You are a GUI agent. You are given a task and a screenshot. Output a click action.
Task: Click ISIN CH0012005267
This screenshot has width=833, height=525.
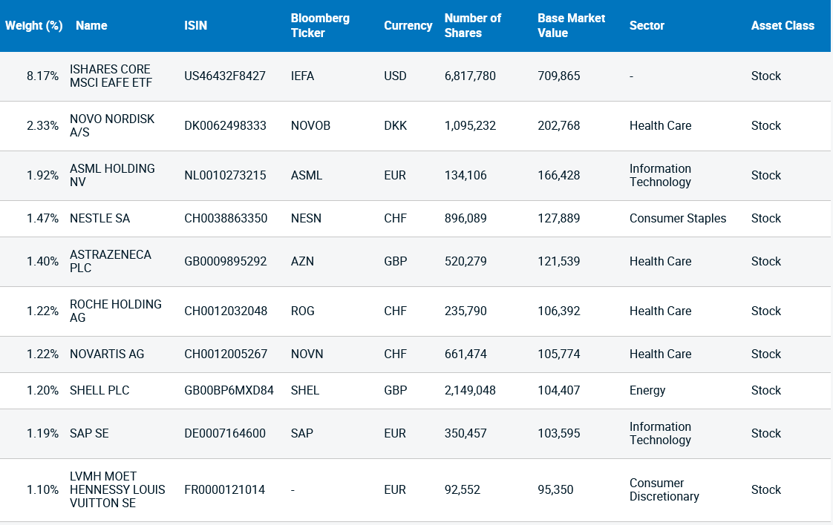click(x=226, y=354)
